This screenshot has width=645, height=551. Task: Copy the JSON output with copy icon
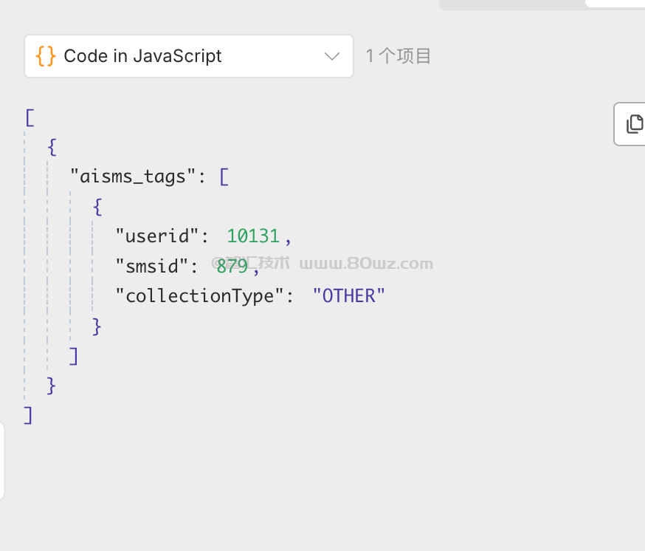coord(633,124)
